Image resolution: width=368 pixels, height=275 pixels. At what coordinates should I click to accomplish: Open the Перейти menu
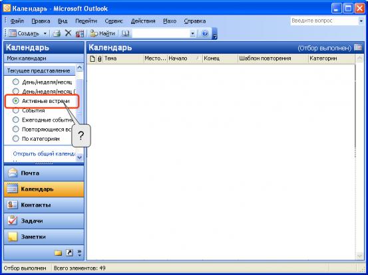[x=86, y=21]
